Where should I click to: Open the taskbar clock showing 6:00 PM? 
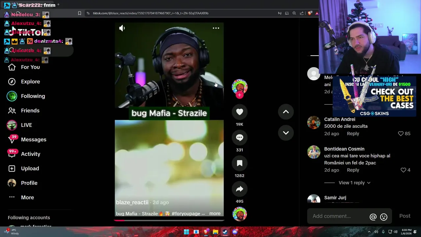click(x=407, y=232)
